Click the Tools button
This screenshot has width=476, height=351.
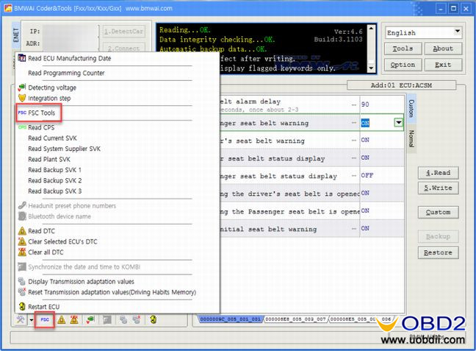tap(403, 49)
